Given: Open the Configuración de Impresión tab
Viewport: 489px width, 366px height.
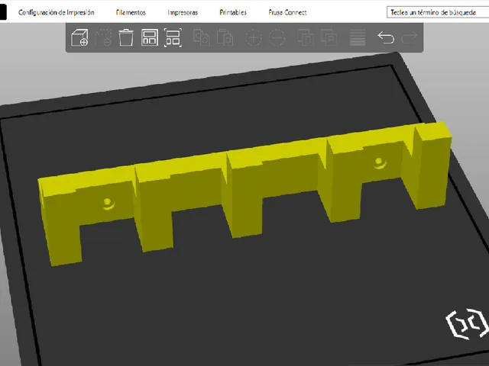Looking at the screenshot, I should click(56, 12).
